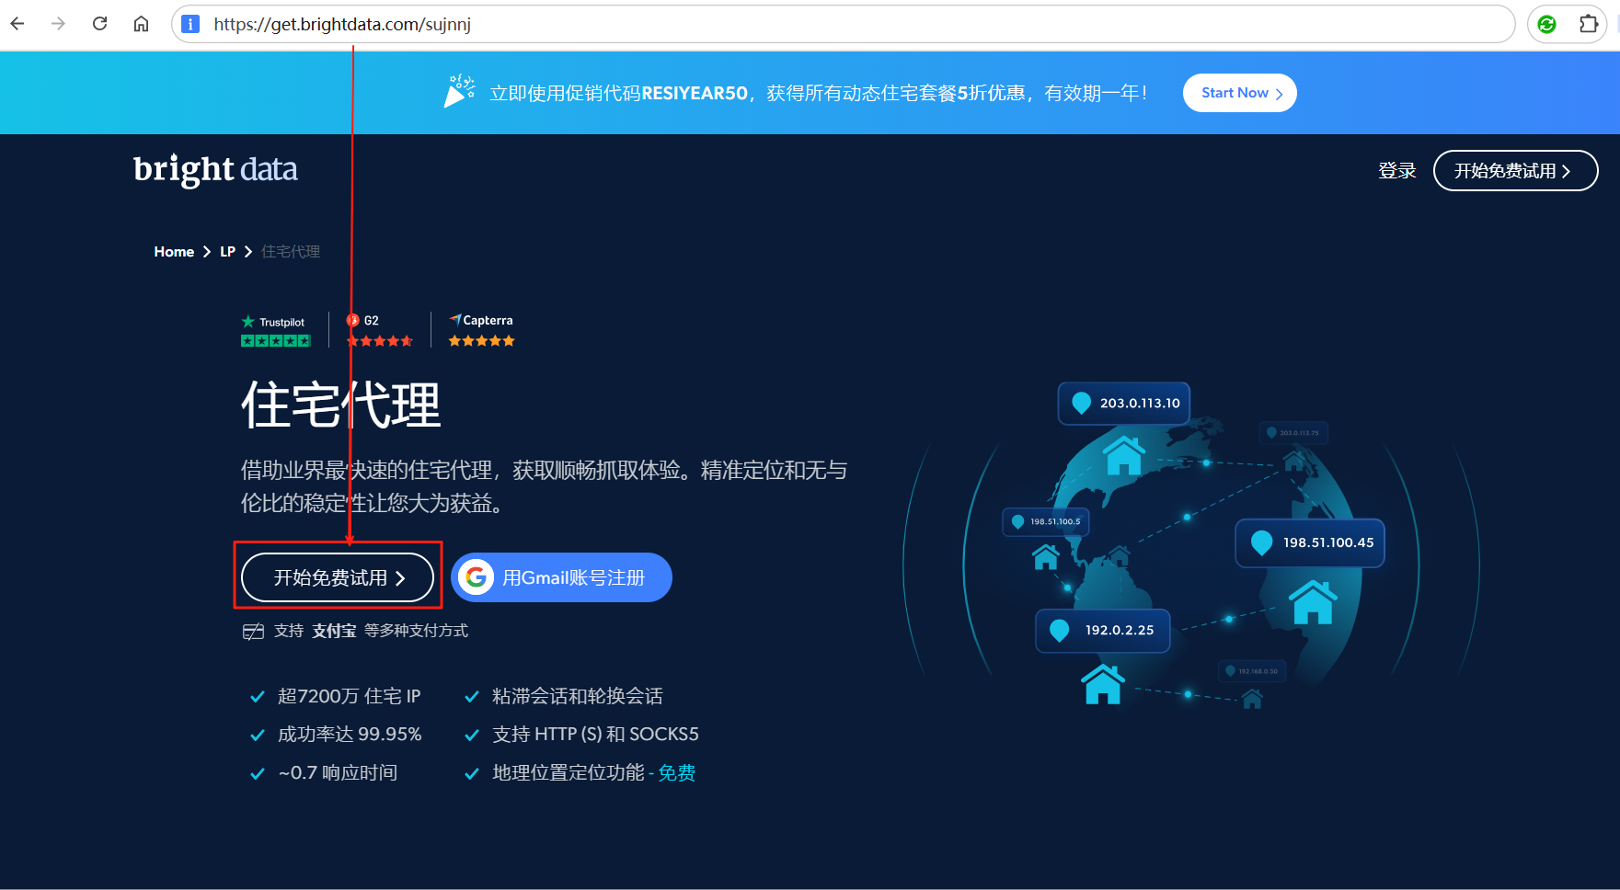
Task: Open LP breadcrumb link
Action: point(227,252)
